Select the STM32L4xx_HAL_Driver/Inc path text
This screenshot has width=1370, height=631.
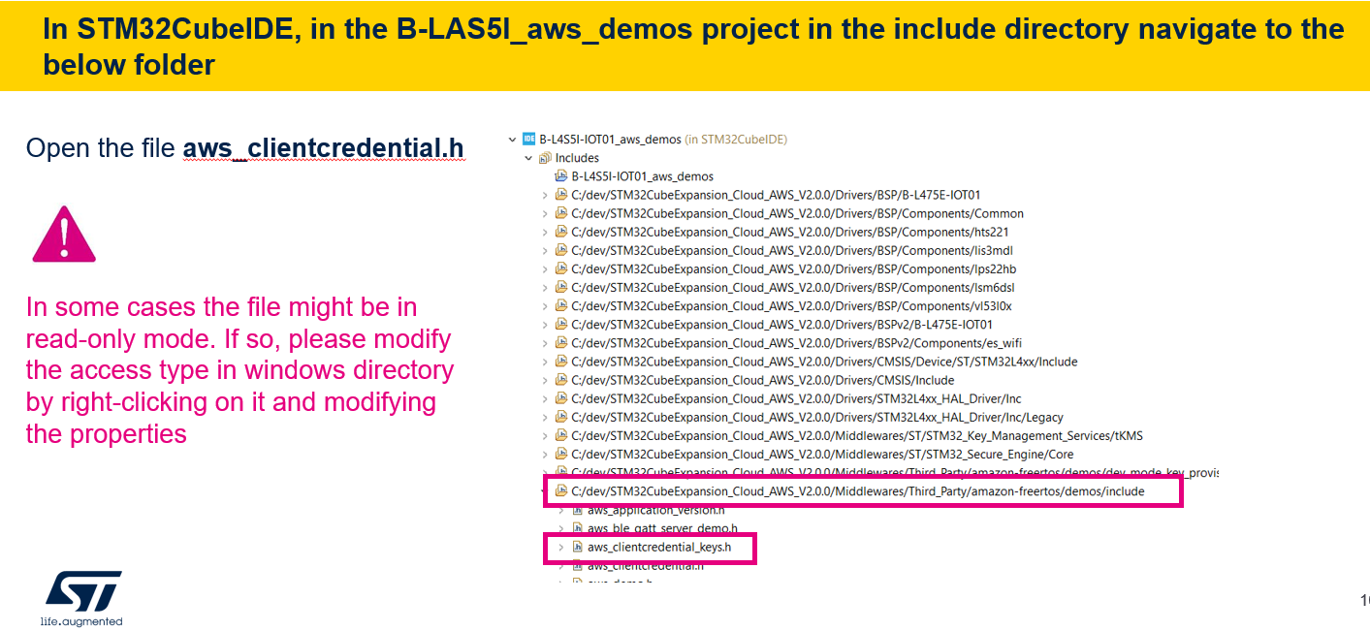click(x=796, y=398)
